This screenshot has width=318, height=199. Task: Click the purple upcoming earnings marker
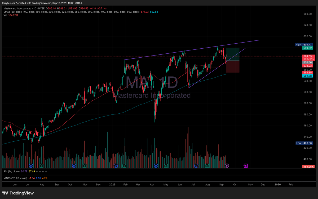pos(246,165)
